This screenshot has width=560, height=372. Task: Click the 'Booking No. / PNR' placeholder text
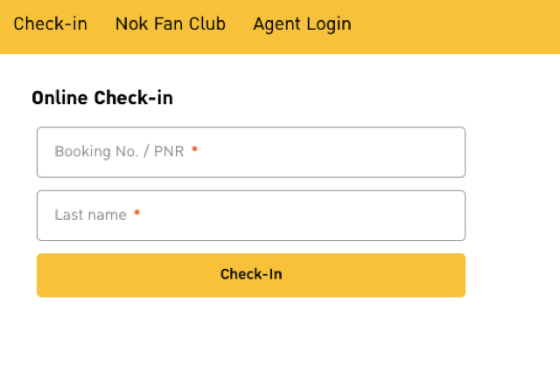tap(119, 151)
